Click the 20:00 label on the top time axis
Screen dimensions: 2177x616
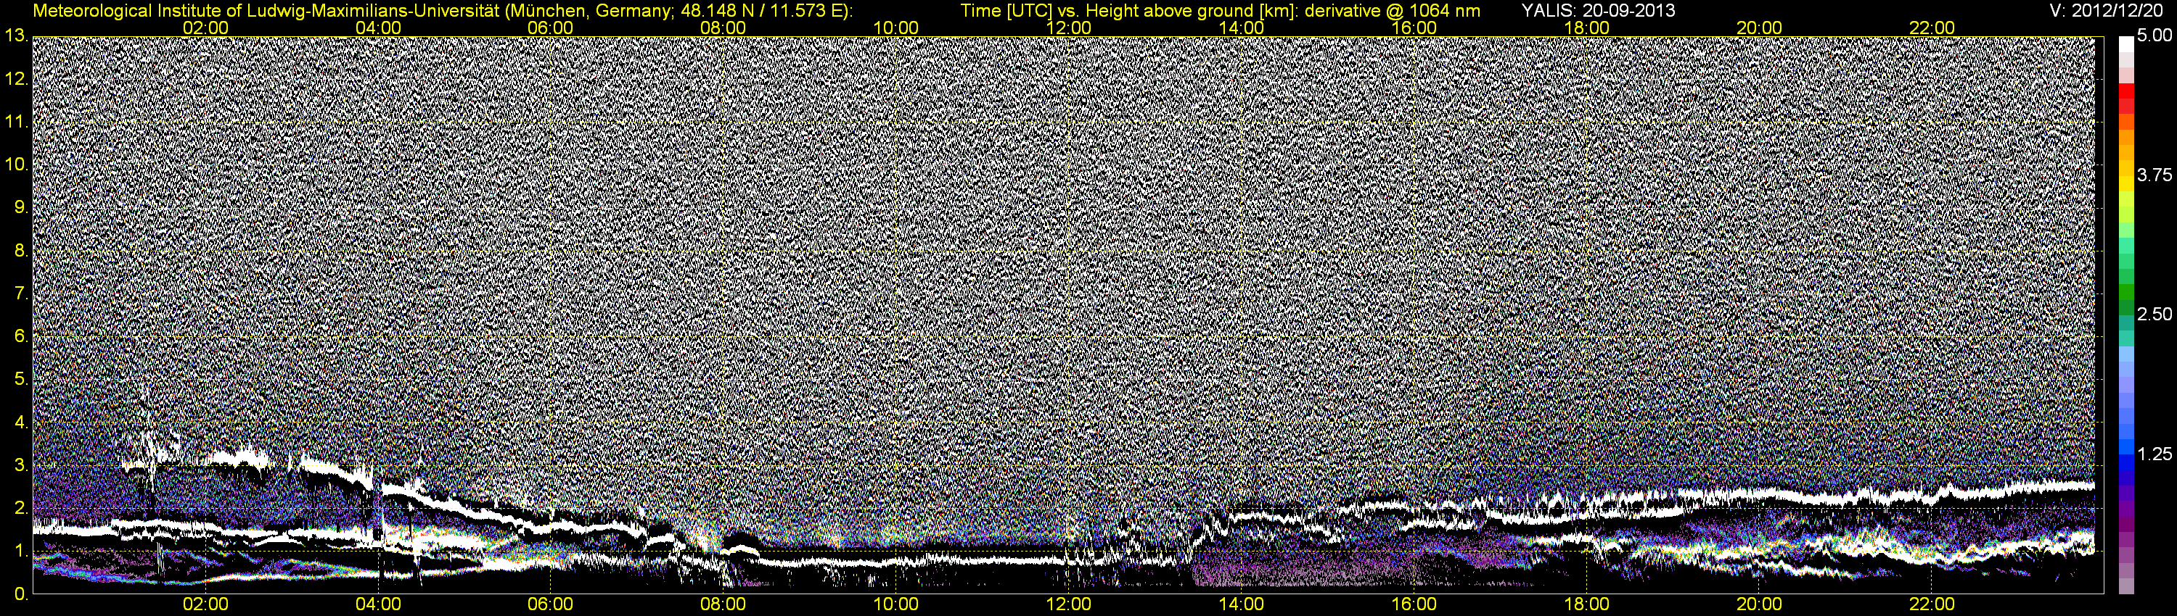pyautogui.click(x=1760, y=28)
